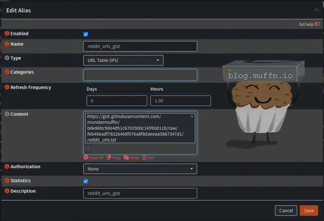Viewport: 324px width, 221px height.
Task: Remove the gist URL entry with x
Action: click(192, 116)
